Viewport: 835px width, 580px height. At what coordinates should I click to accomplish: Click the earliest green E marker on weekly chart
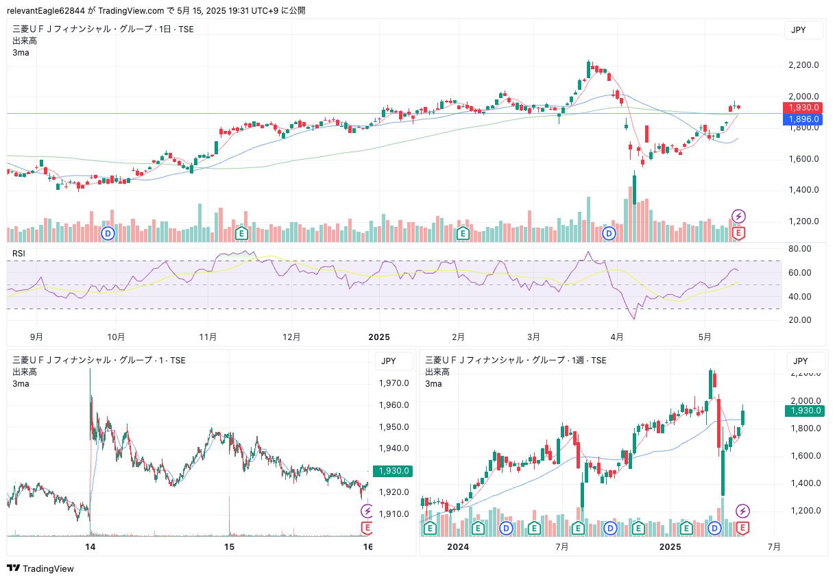pos(430,528)
